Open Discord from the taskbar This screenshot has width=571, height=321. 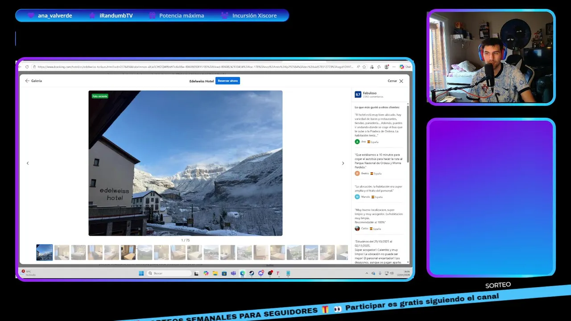point(261,273)
